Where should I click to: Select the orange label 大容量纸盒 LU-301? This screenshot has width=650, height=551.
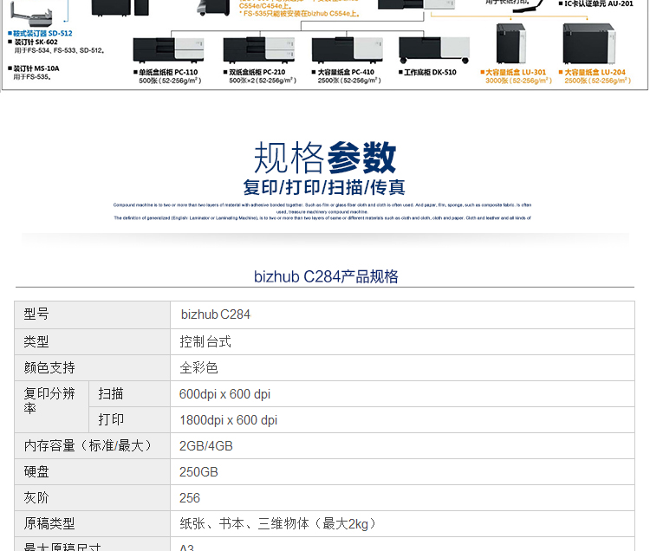(516, 72)
